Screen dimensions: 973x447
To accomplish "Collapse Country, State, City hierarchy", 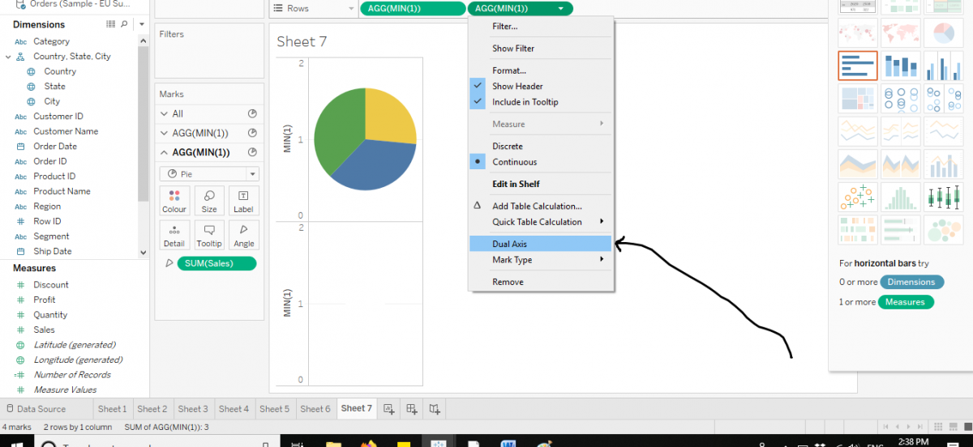I will coord(8,57).
